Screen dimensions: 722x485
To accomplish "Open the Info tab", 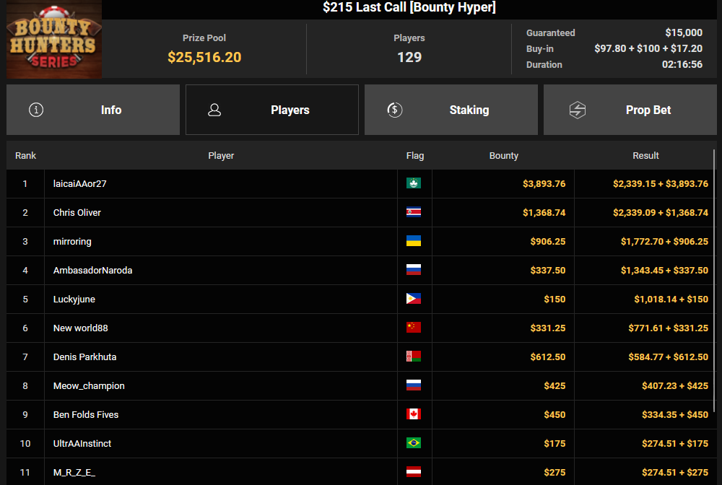I will 93,110.
